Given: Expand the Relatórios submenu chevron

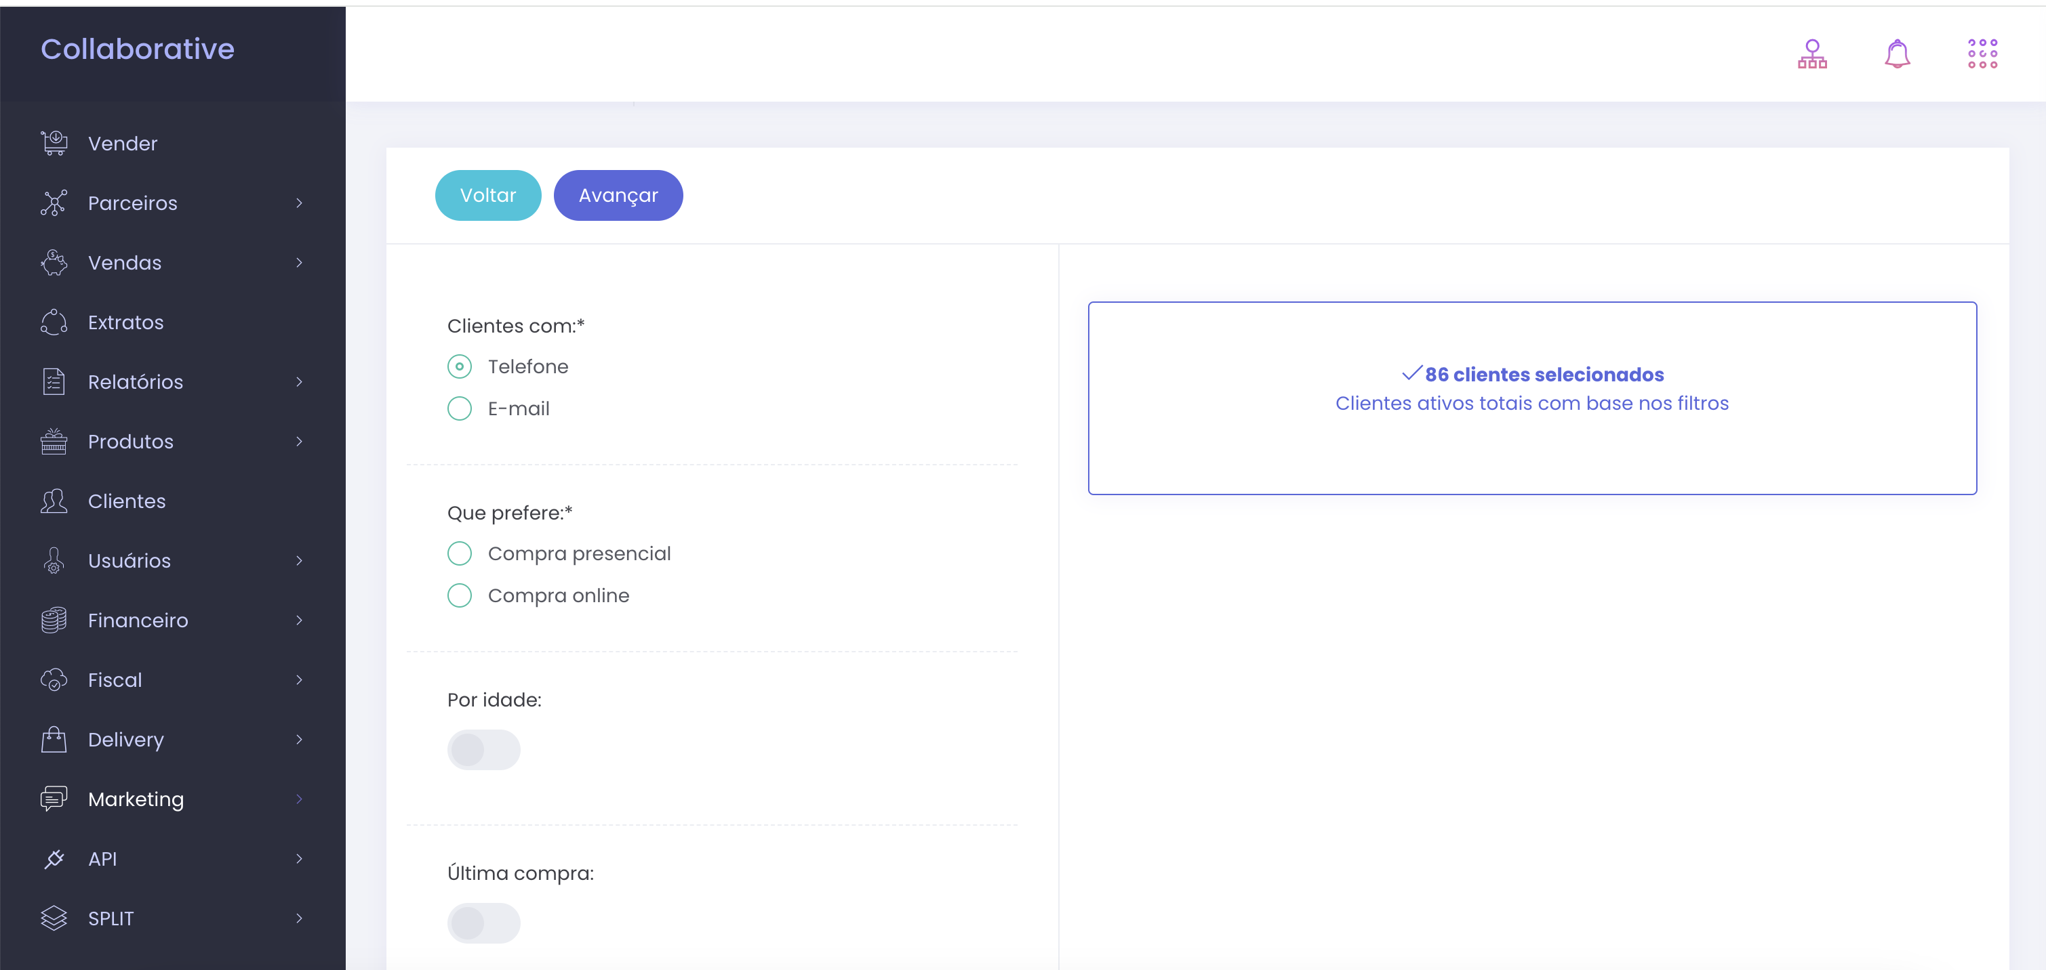Looking at the screenshot, I should 299,382.
